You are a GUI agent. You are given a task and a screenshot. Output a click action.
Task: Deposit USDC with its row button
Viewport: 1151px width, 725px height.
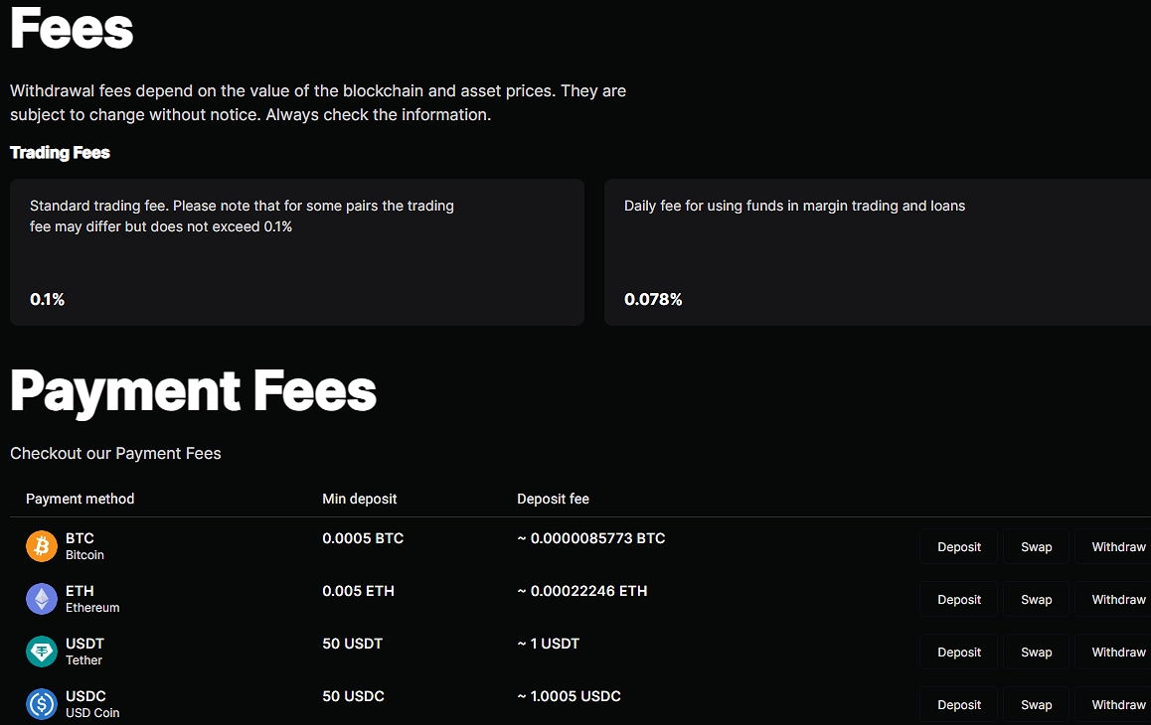click(958, 705)
